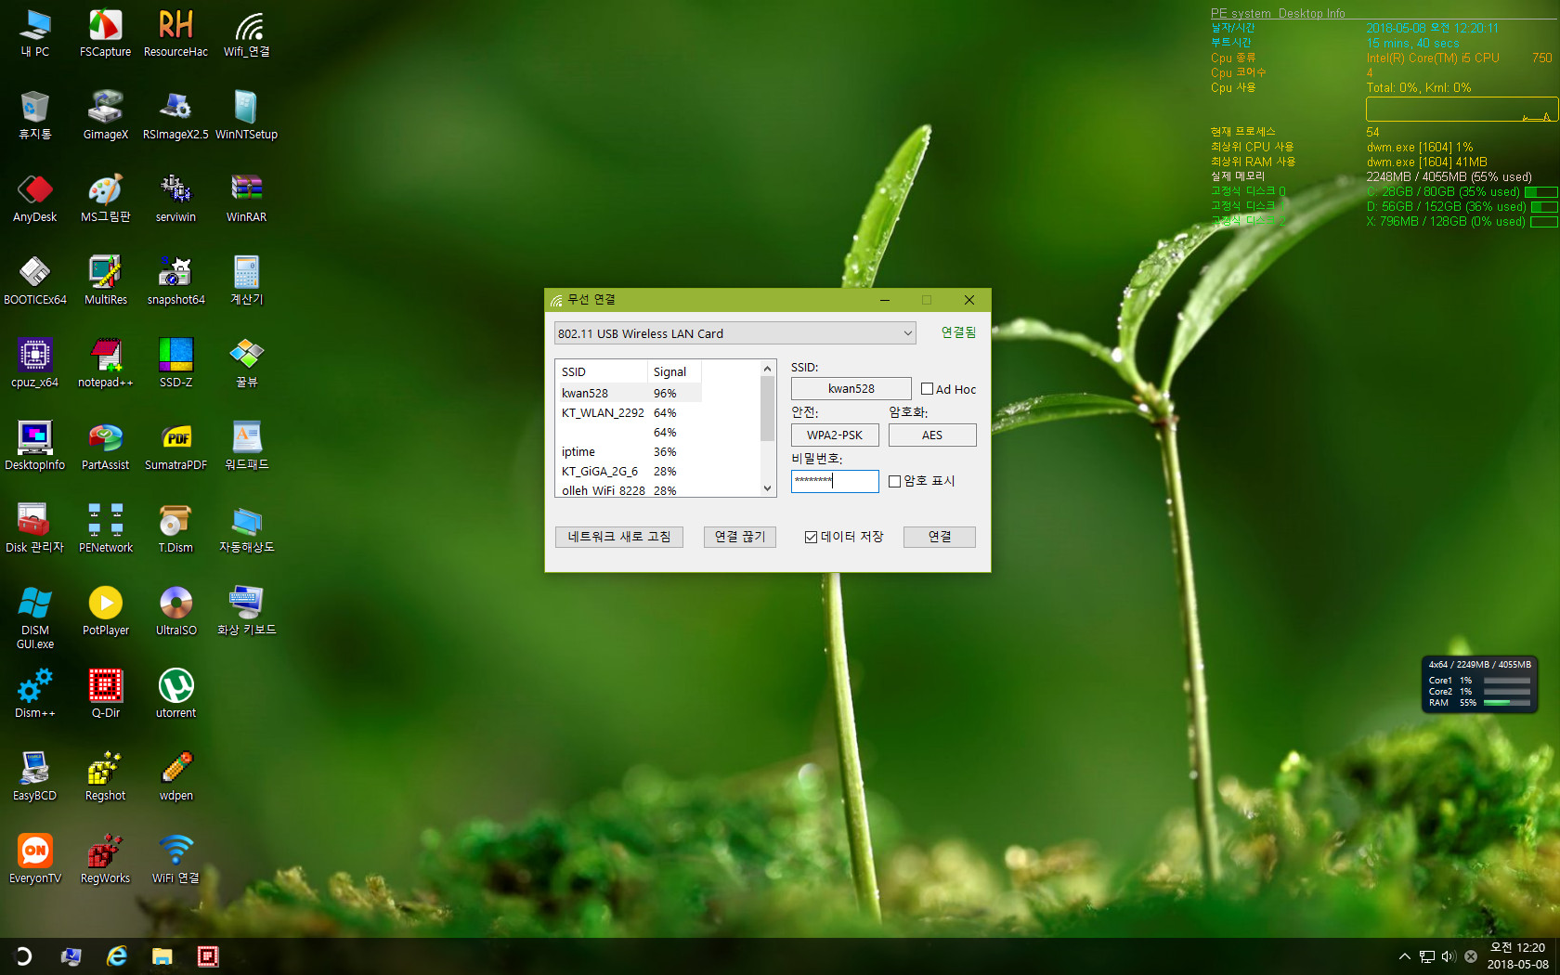Viewport: 1560px width, 975px height.
Task: Select the Wifi_연결 desktop icon with the wireless signal symbol
Action: 246,33
